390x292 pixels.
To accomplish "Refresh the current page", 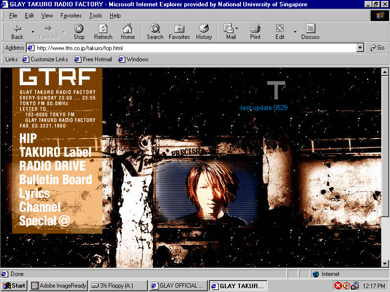I will (x=103, y=32).
